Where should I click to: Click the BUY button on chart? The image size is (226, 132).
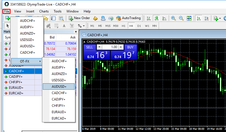130,47
